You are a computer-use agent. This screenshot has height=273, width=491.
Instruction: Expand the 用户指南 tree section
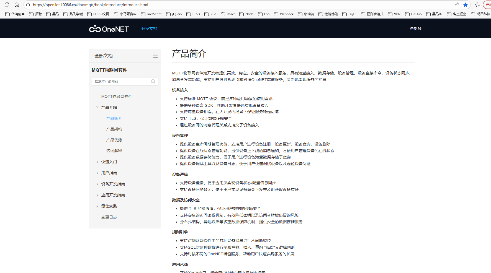coord(97,173)
